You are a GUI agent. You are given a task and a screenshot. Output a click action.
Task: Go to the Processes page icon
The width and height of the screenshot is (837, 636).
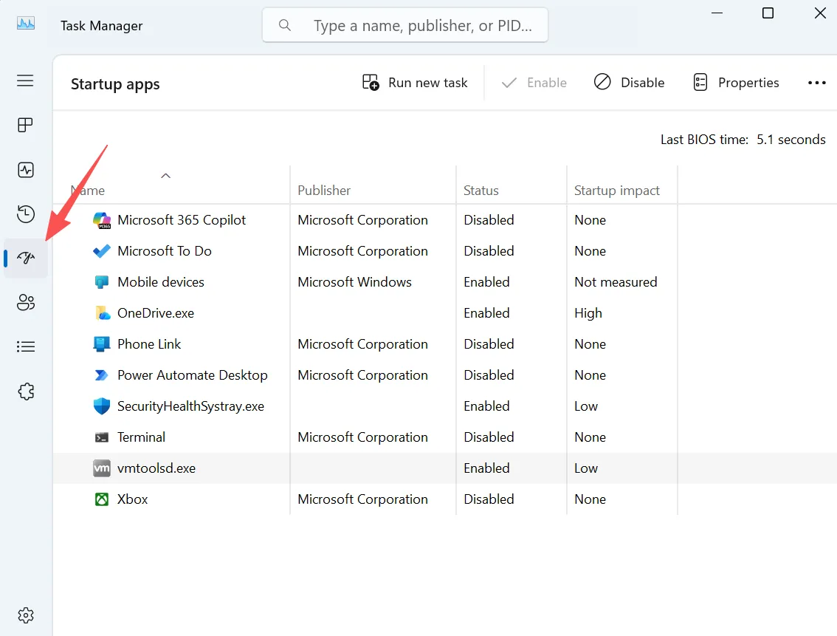(25, 125)
